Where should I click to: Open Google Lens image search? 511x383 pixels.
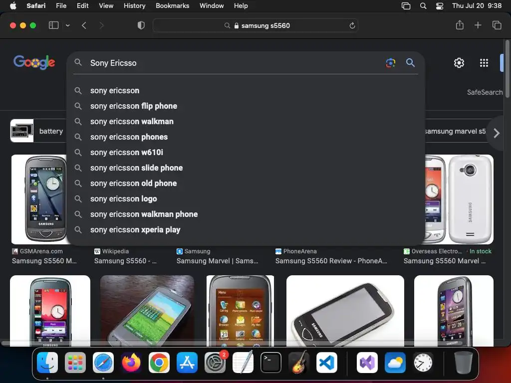(390, 62)
